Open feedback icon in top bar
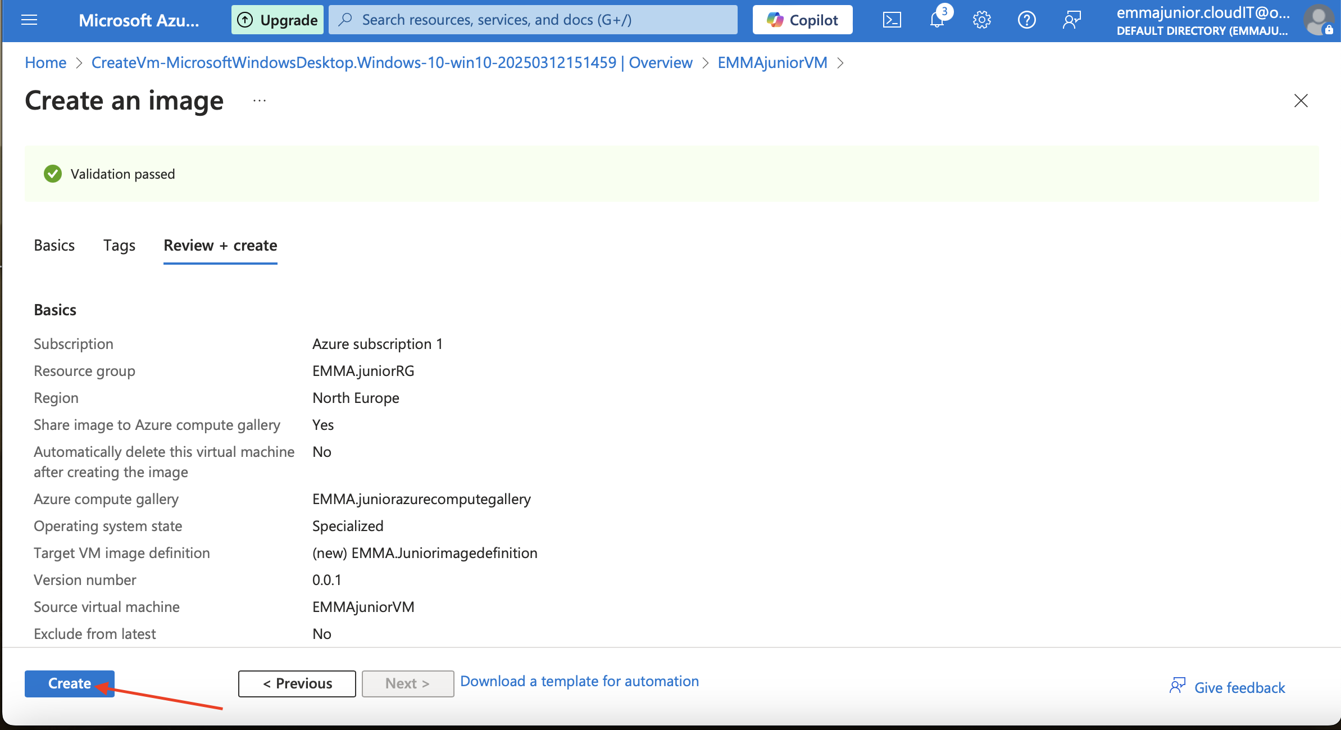 (1071, 20)
